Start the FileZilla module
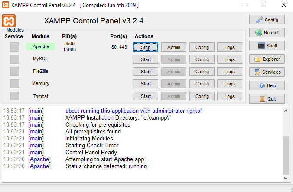293x192 pixels. tap(146, 72)
